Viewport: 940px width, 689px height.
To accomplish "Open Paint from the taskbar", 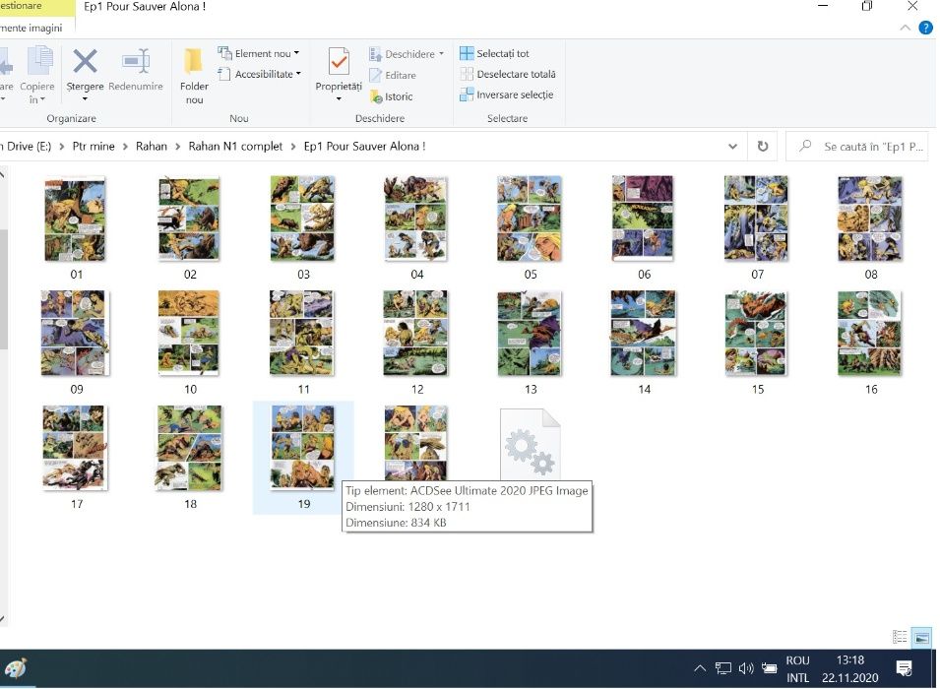I will point(16,668).
